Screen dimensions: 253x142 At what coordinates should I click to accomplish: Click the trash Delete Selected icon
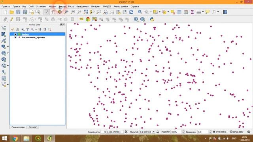point(53,19)
